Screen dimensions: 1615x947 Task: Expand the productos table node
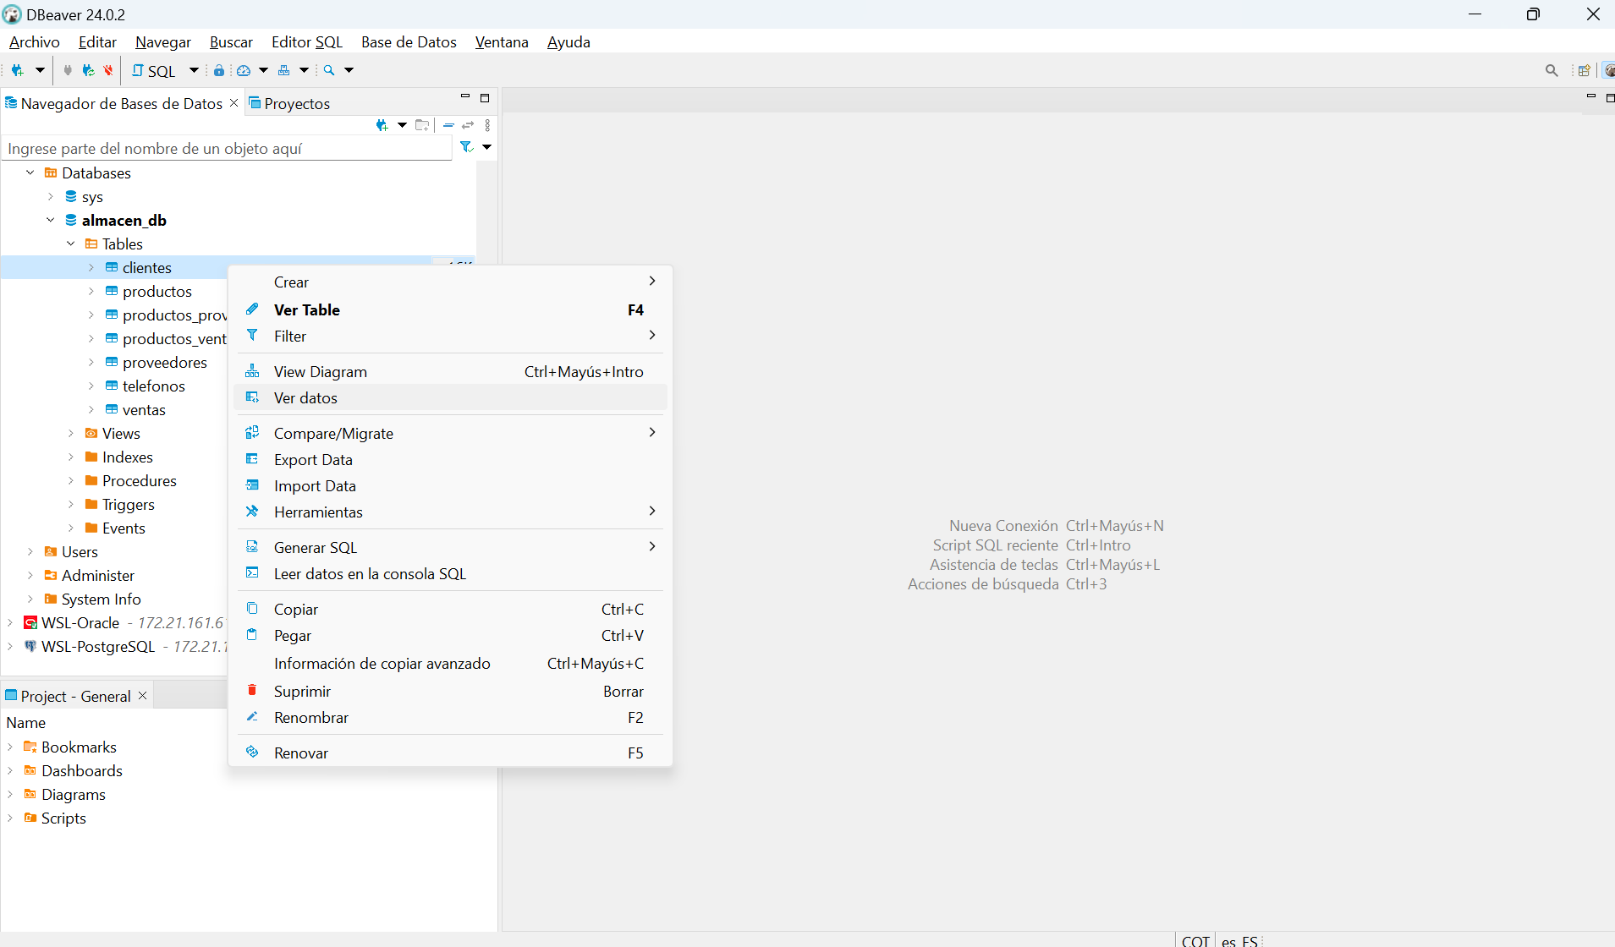[91, 291]
